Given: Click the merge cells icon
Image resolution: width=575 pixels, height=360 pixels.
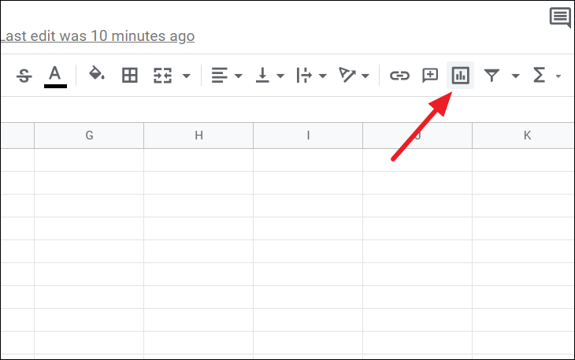Looking at the screenshot, I should point(162,76).
